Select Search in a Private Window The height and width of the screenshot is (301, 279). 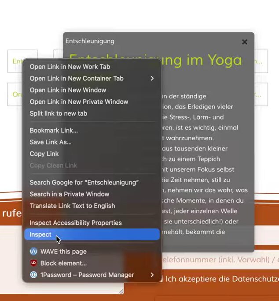coord(92,194)
